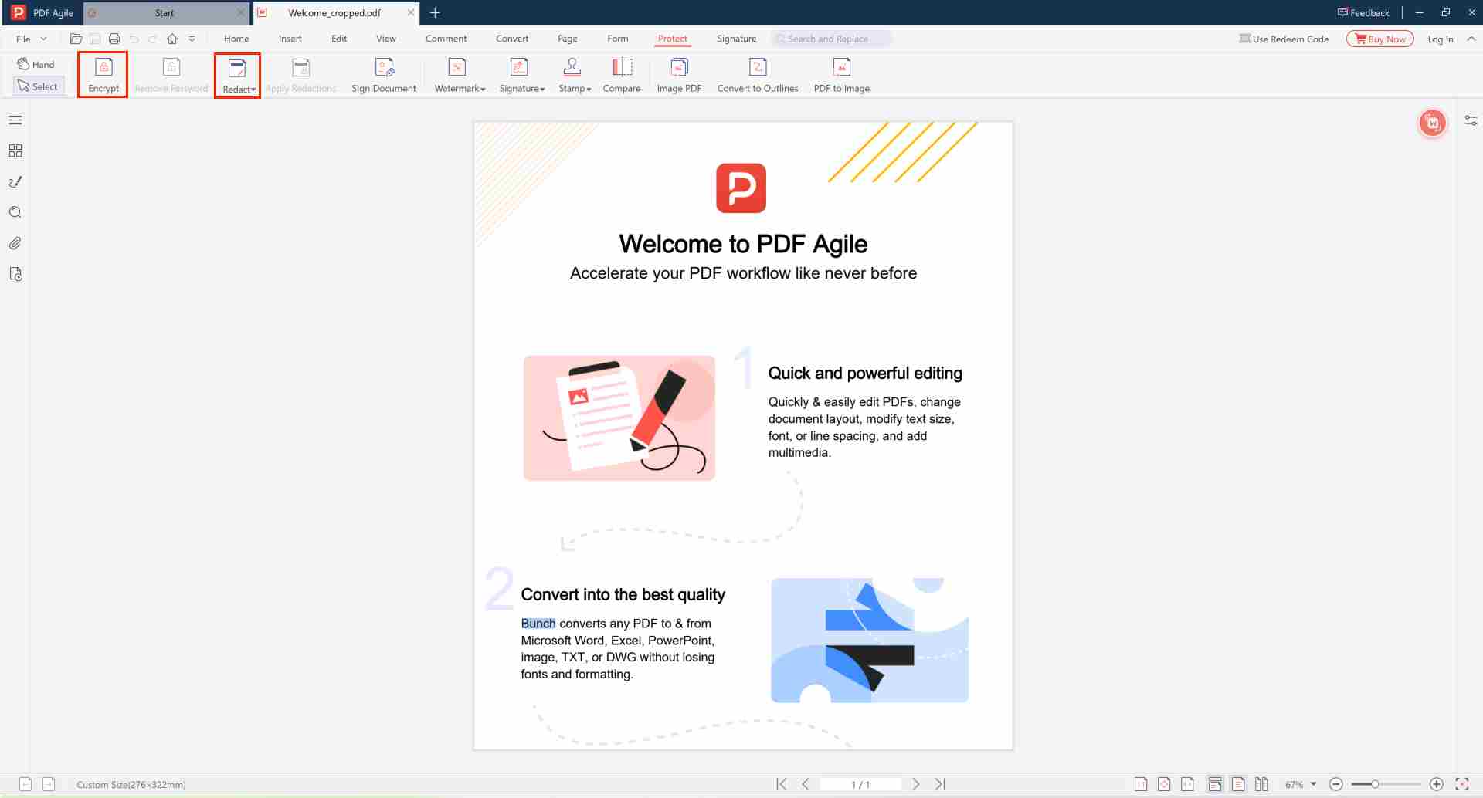Toggle two-page view mode
This screenshot has height=798, width=1483.
coord(1261,784)
